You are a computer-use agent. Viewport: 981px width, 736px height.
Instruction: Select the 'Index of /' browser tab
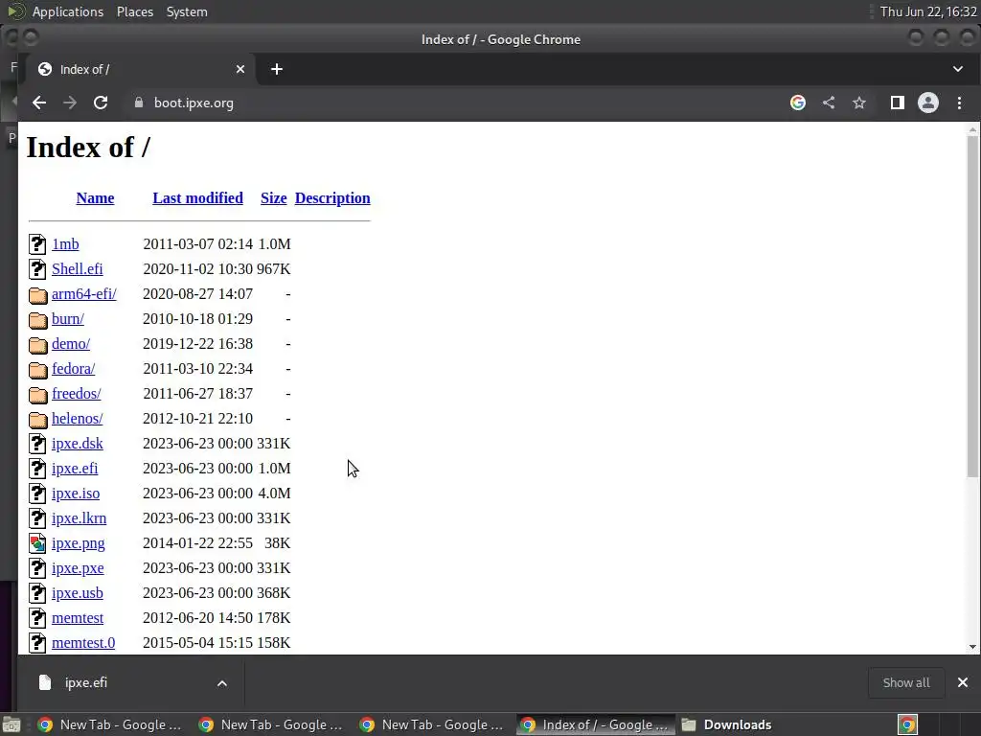coord(141,69)
